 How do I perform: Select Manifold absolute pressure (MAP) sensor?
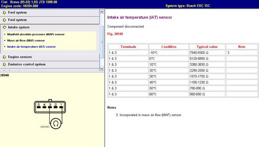tap(36, 34)
